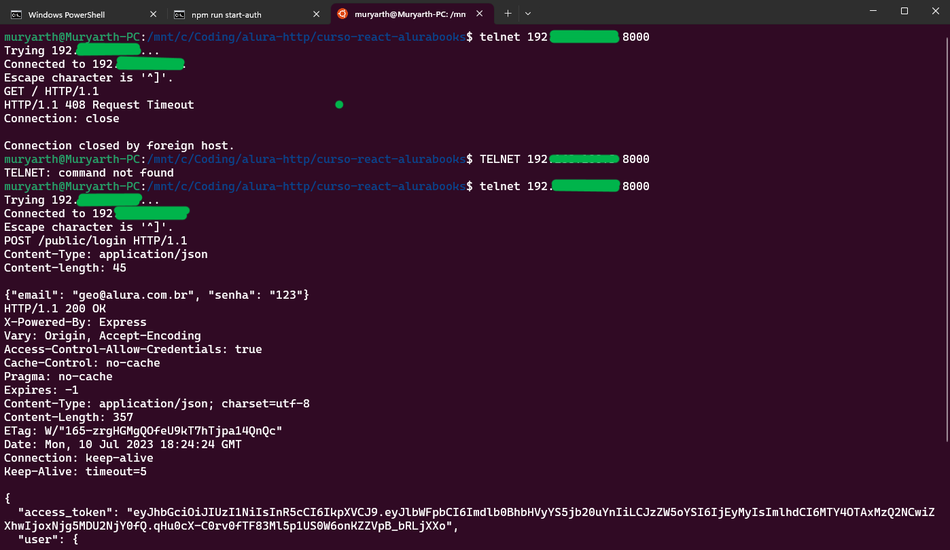Close the terminal window
The height and width of the screenshot is (550, 950).
click(x=935, y=11)
